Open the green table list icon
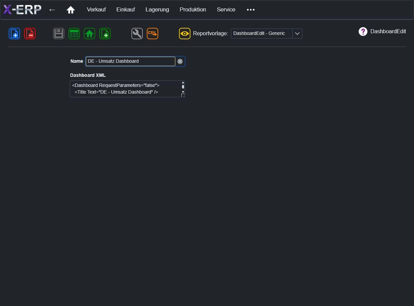 click(74, 34)
